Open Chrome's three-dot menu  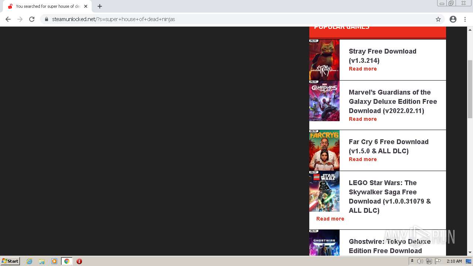point(465,19)
